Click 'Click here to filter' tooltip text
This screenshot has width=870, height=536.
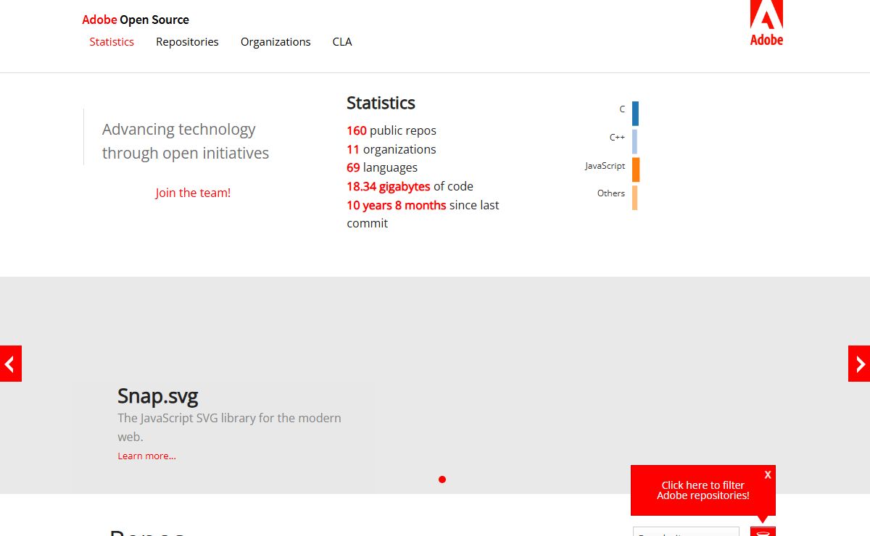coord(703,490)
